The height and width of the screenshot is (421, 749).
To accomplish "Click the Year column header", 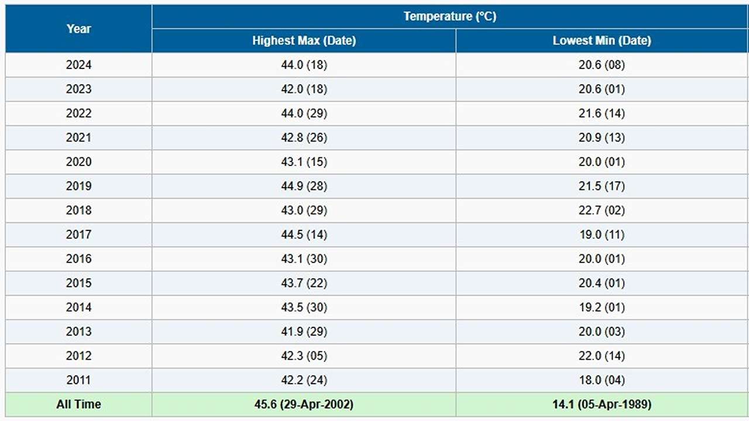I will 78,29.
